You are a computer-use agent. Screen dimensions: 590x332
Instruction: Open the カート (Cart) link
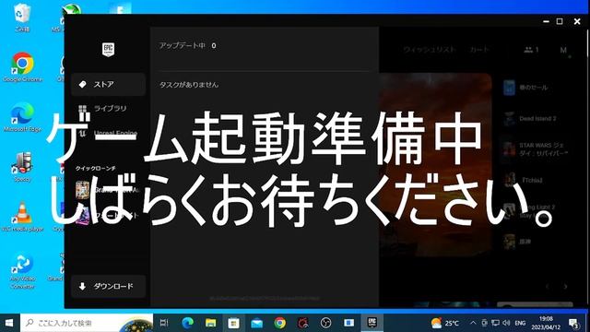479,49
